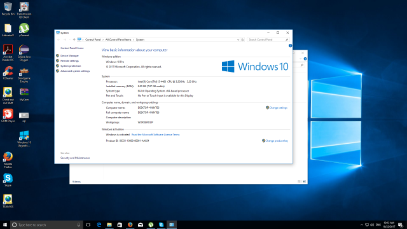This screenshot has width=407, height=229.
Task: Click the taskbar clock and date
Action: point(389,225)
